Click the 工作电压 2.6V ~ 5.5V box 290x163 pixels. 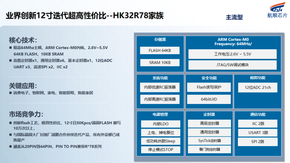233,54
